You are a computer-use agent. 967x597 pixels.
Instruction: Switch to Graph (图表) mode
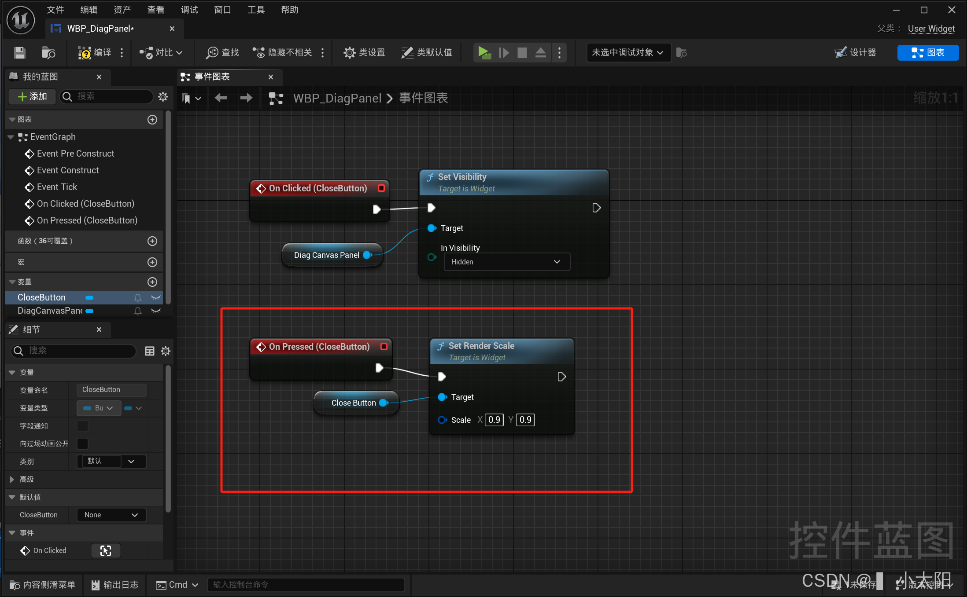click(928, 53)
